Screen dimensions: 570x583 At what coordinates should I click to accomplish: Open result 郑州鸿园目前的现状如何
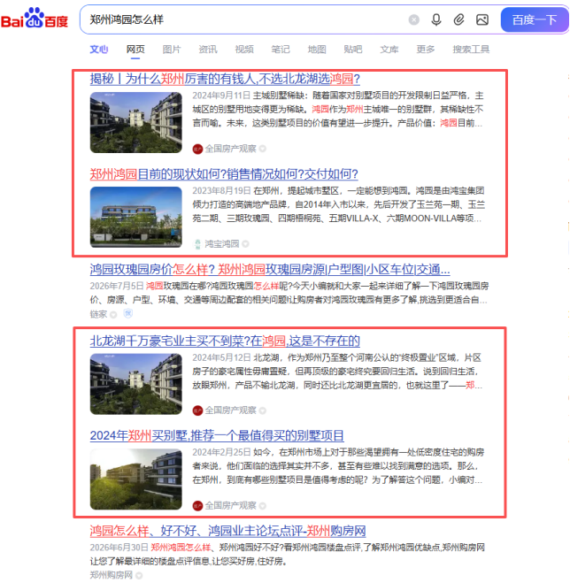coord(224,174)
